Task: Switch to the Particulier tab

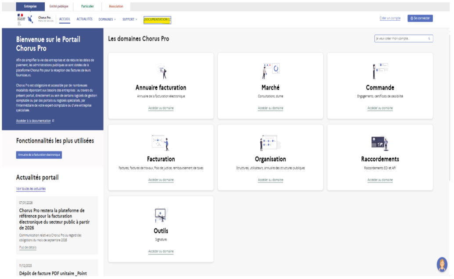Action: point(87,7)
